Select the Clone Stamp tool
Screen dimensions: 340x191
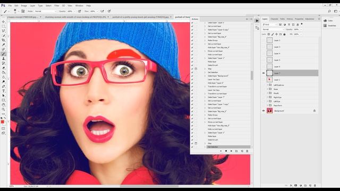pos(3,59)
